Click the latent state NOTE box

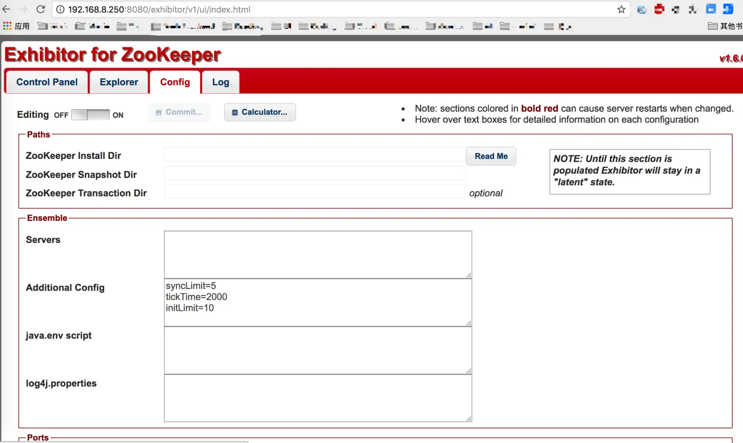pyautogui.click(x=630, y=172)
